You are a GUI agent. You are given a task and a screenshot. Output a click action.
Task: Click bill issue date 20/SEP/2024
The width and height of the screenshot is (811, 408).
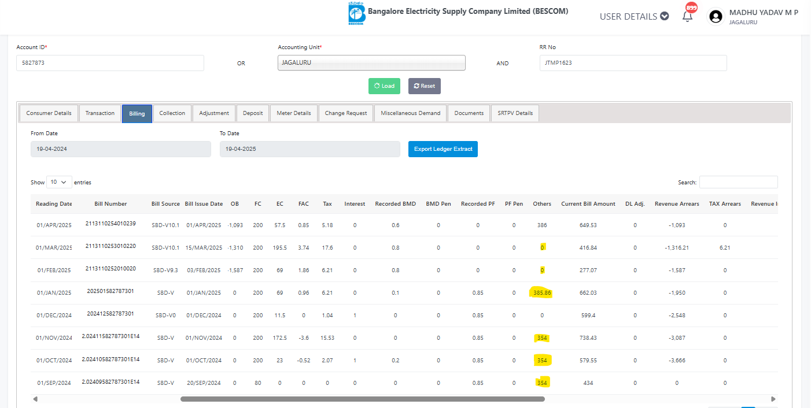pyautogui.click(x=204, y=383)
